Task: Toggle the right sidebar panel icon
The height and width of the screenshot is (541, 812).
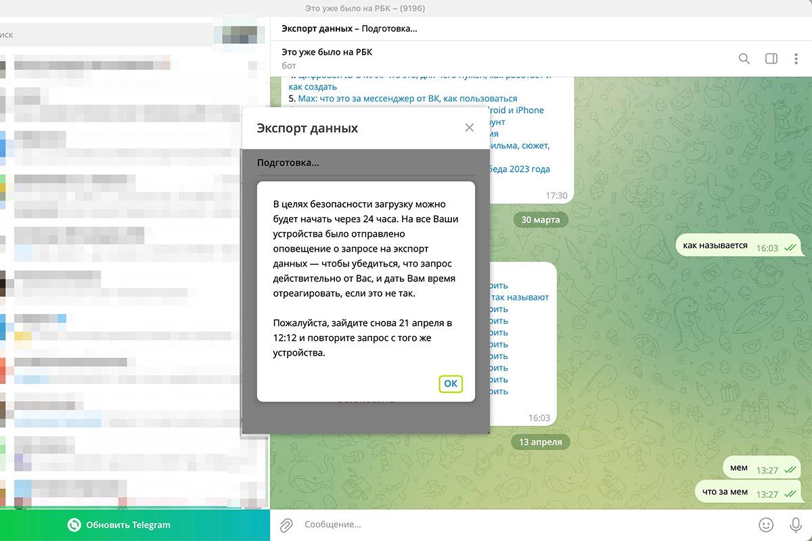Action: click(x=771, y=59)
